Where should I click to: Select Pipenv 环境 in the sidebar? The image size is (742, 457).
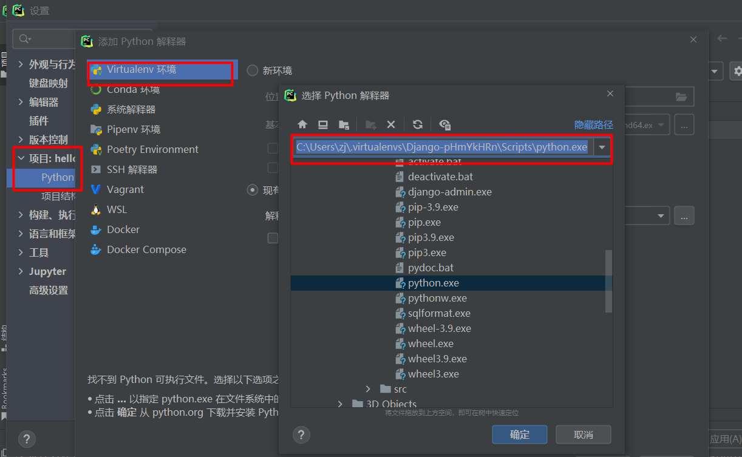click(x=133, y=129)
